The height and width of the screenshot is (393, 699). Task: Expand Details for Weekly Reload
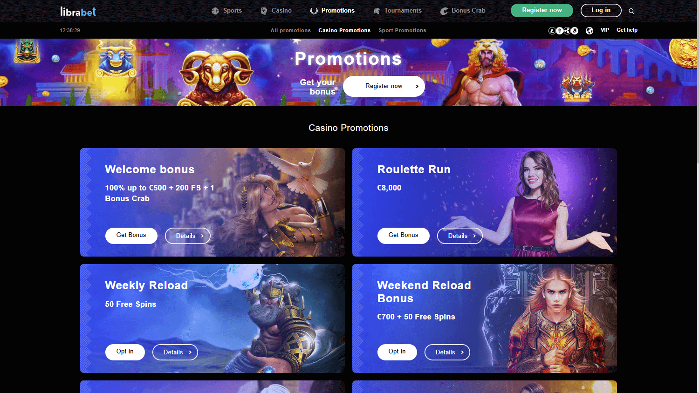point(175,352)
